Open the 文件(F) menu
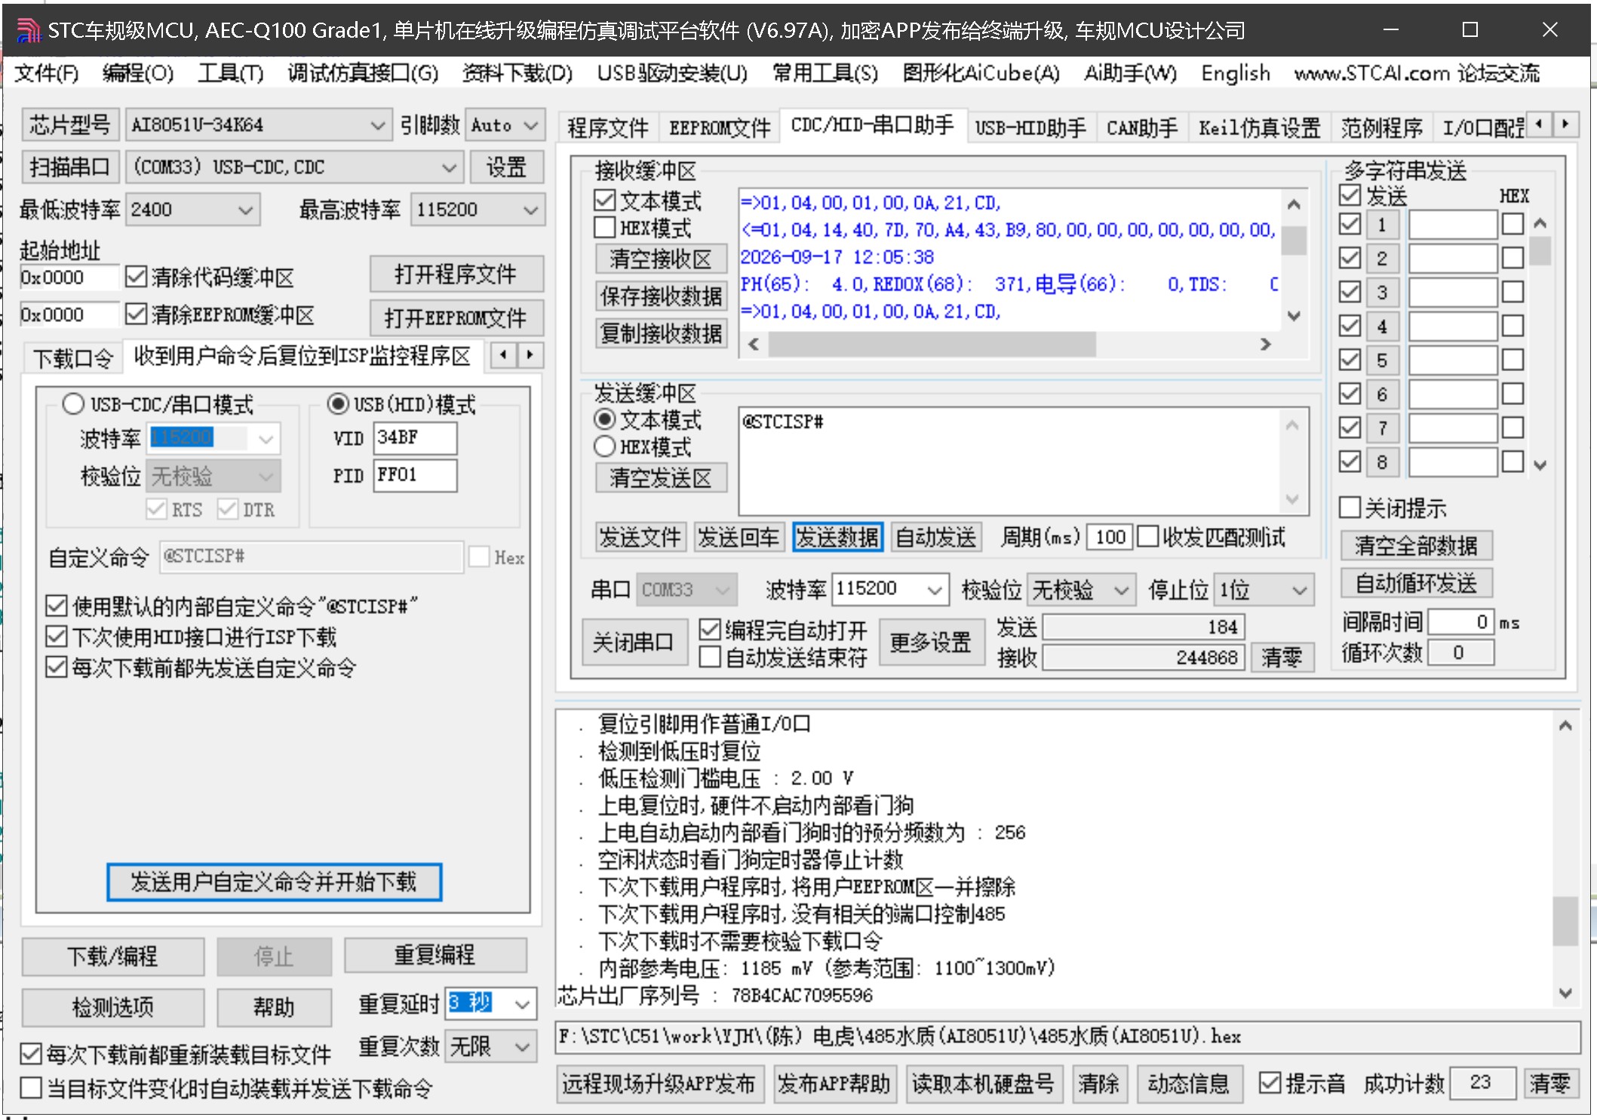This screenshot has height=1120, width=1597. pyautogui.click(x=46, y=73)
